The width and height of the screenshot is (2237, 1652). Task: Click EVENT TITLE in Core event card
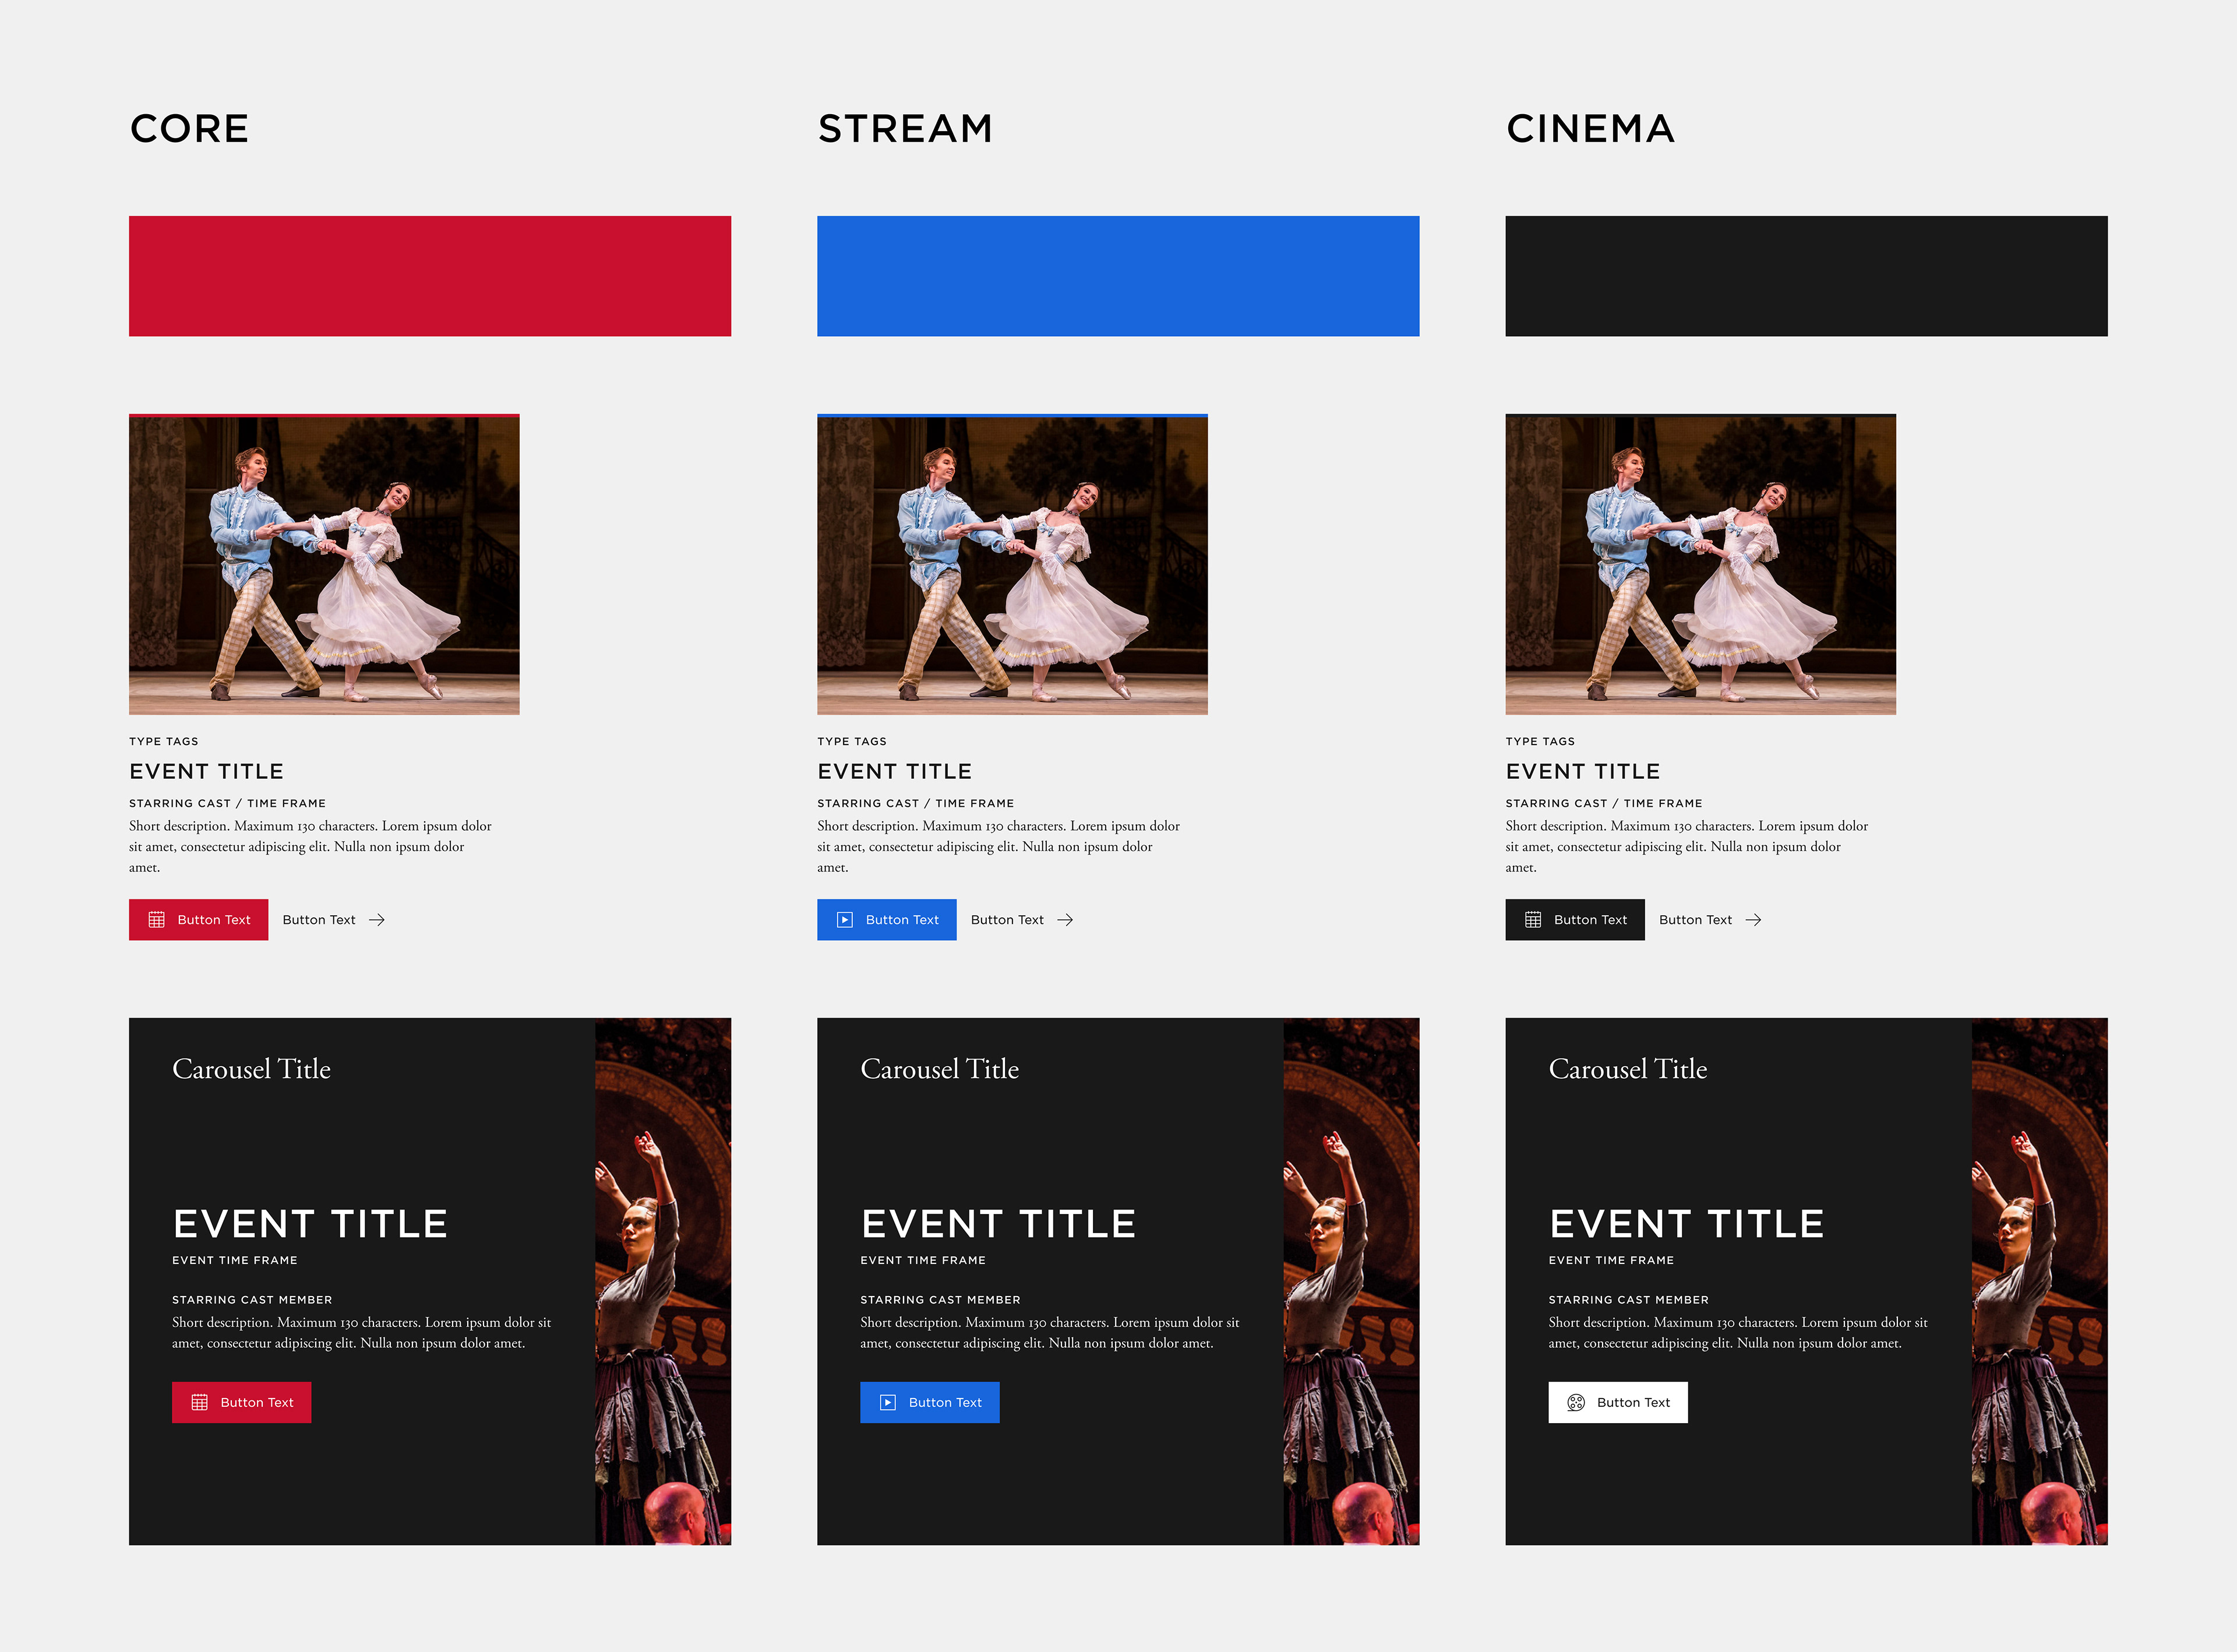click(x=206, y=771)
